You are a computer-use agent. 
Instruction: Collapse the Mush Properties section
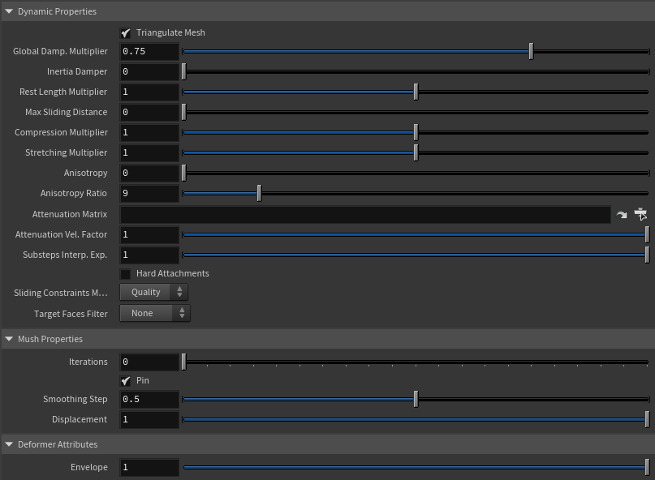tap(9, 339)
